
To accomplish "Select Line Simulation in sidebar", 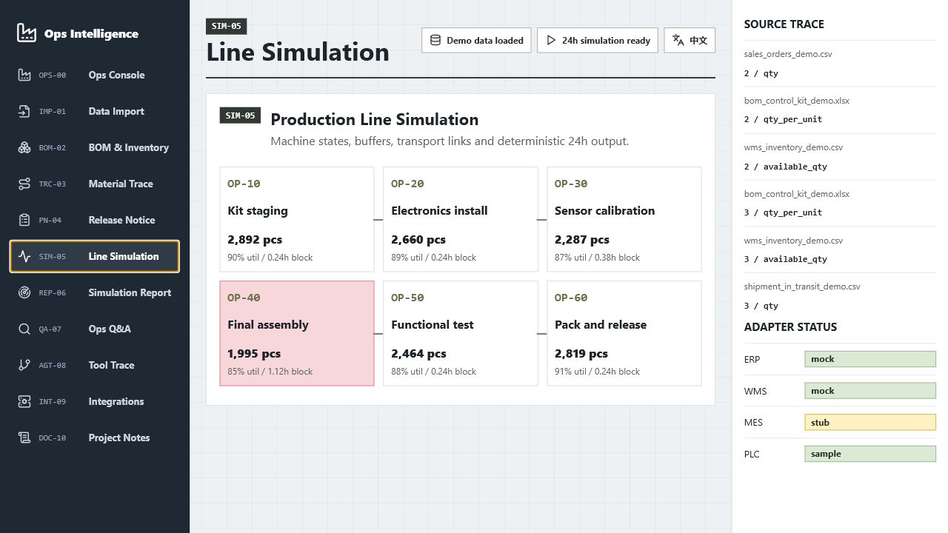I will (x=94, y=256).
